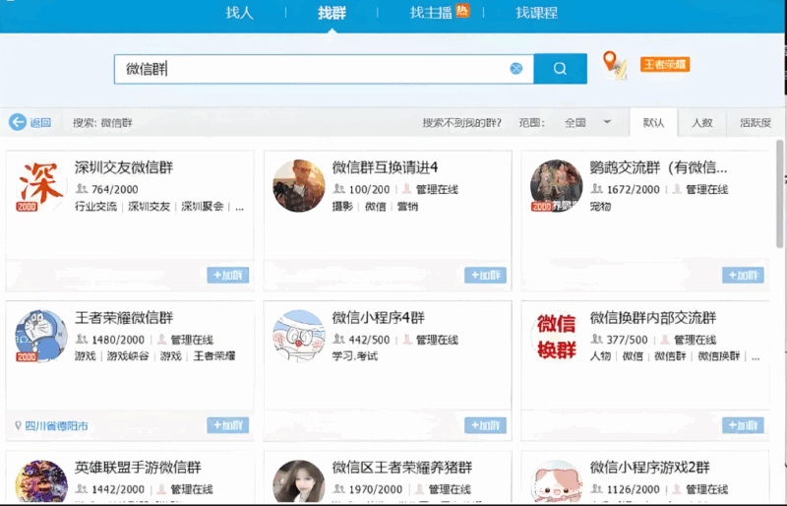Open the 深圳交友微信群 group avatar
Viewport: 787px width, 506px height.
41,185
